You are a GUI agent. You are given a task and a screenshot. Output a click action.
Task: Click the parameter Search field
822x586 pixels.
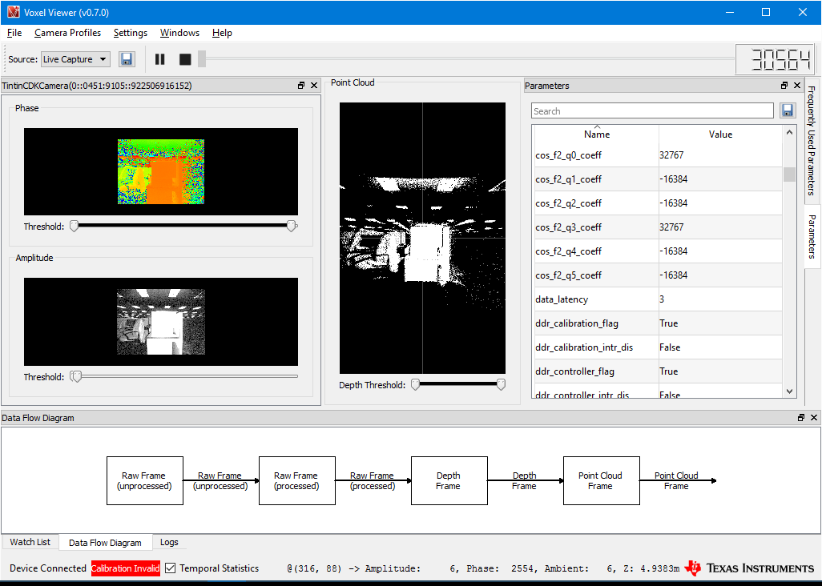[652, 110]
